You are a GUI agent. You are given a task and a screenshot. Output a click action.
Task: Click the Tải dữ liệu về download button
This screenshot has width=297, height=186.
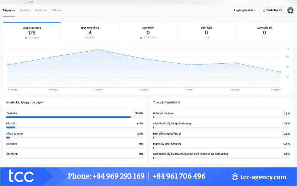click(x=272, y=10)
